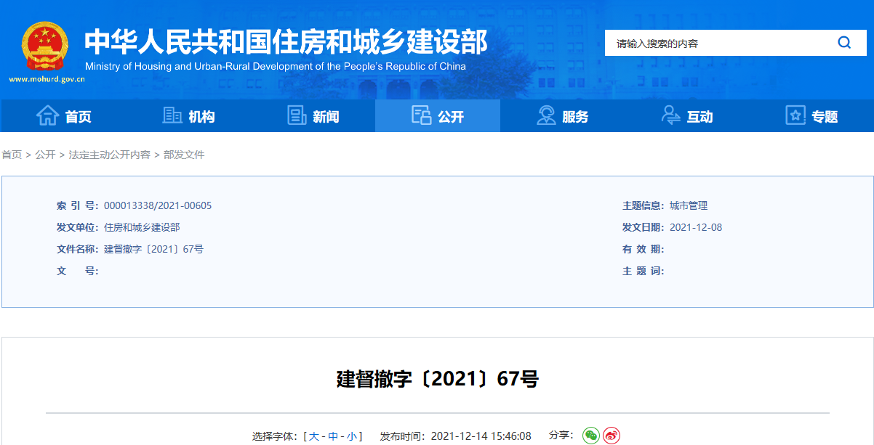Click the 新闻 news icon
This screenshot has width=874, height=445.
[x=297, y=115]
